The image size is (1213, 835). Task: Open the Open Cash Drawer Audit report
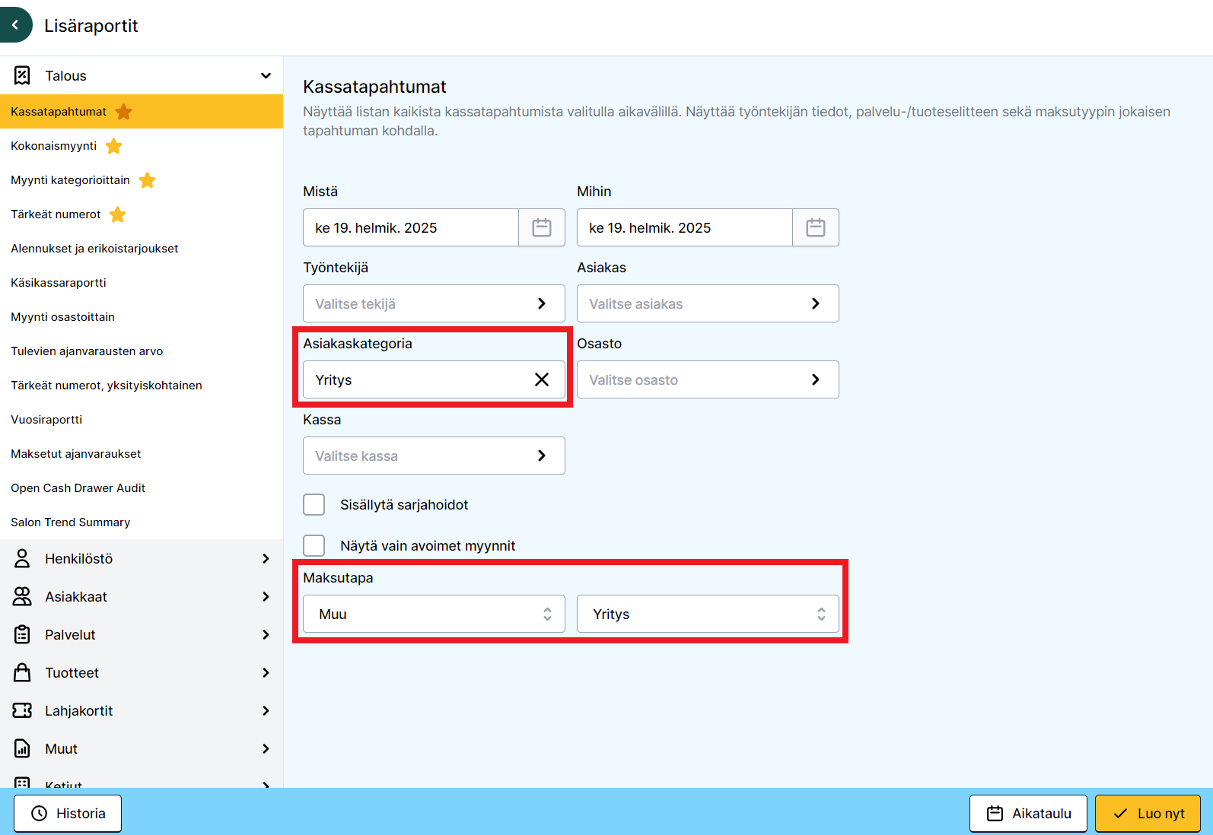(142, 488)
